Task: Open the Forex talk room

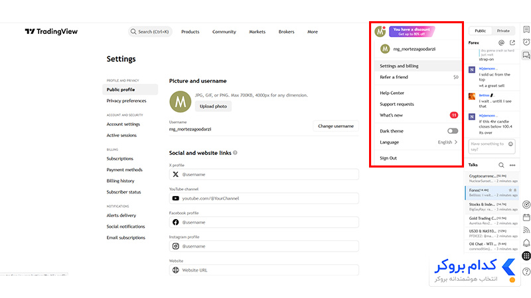Action: 492,193
